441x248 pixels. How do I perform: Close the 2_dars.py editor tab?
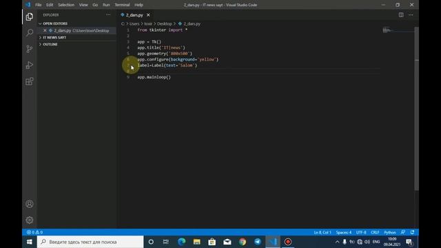[148, 15]
